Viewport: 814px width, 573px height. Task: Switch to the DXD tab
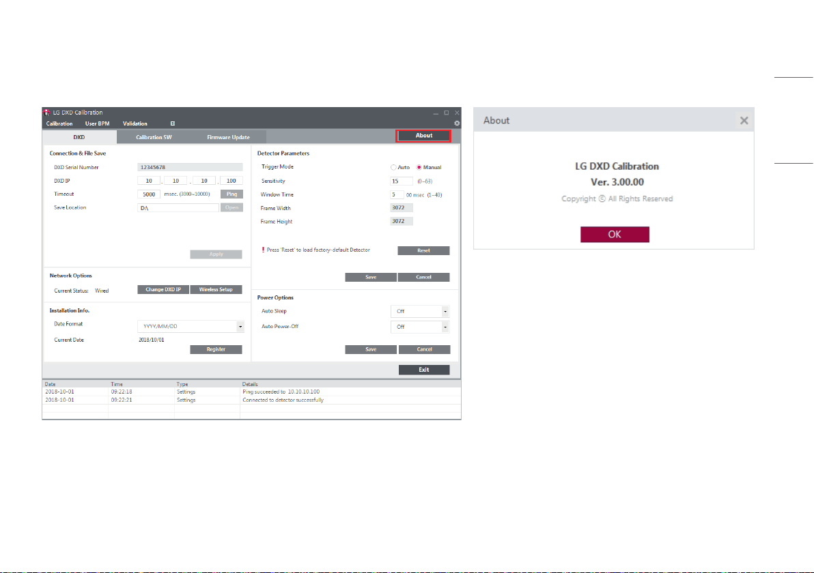79,137
